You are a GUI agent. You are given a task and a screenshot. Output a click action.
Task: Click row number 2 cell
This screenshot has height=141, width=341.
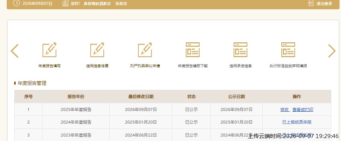[x=28, y=122]
